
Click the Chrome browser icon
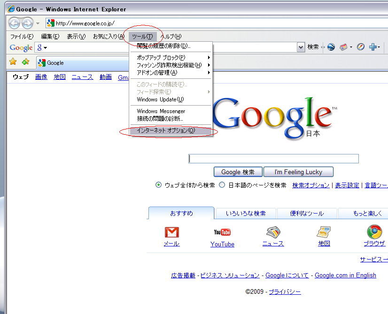pos(374,232)
